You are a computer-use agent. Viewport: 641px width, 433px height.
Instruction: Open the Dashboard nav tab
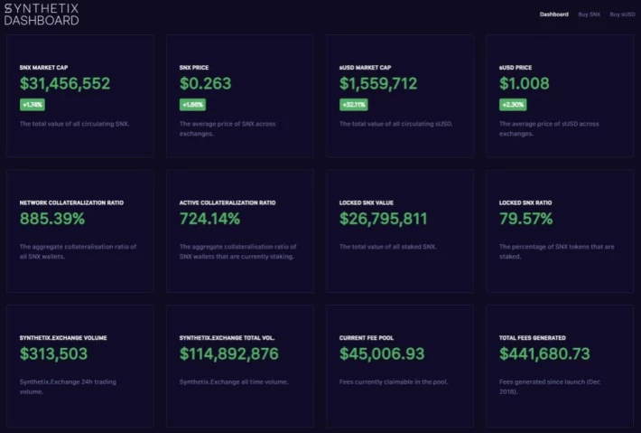(x=554, y=14)
